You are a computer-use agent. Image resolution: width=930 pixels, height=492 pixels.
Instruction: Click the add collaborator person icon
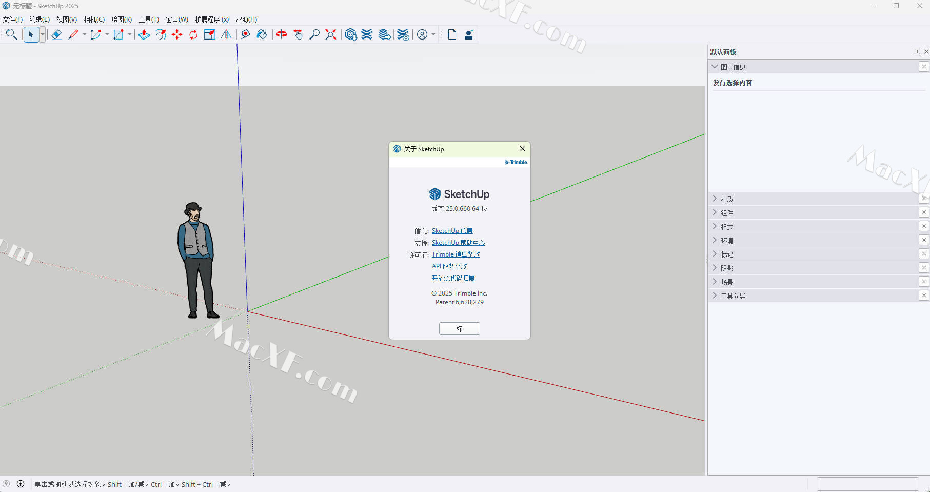468,34
